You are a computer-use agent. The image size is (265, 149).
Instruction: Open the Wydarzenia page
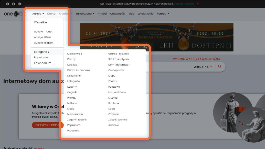pos(145,13)
